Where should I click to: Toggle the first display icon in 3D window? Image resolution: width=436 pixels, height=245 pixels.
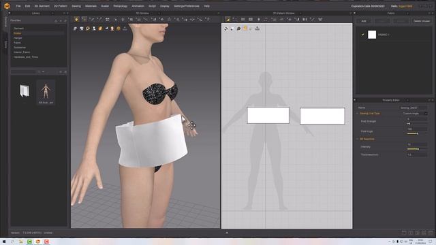76,29
